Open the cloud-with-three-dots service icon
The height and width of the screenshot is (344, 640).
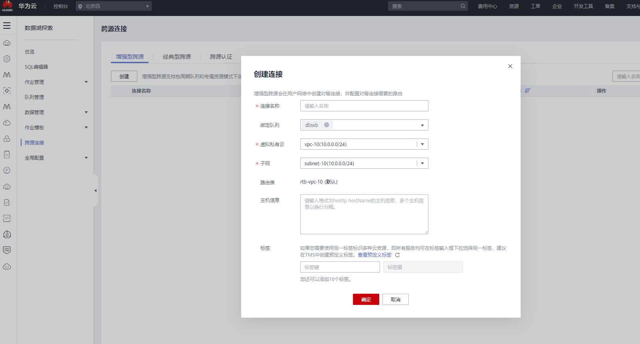pyautogui.click(x=7, y=266)
